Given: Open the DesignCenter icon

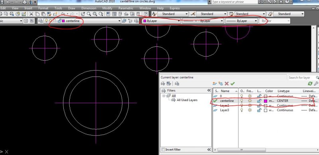Looking at the screenshot, I should pyautogui.click(x=114, y=14).
